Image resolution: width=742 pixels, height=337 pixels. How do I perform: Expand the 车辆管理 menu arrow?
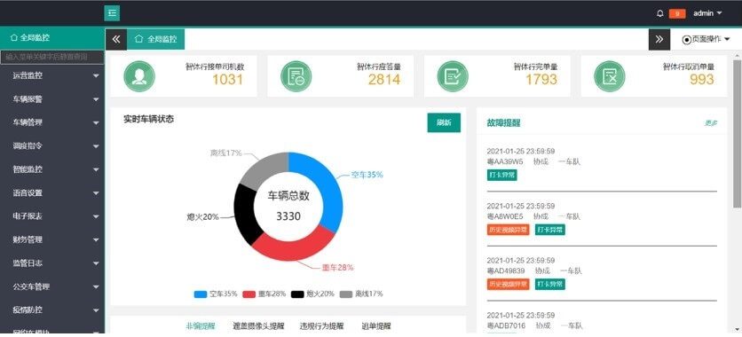click(x=96, y=123)
